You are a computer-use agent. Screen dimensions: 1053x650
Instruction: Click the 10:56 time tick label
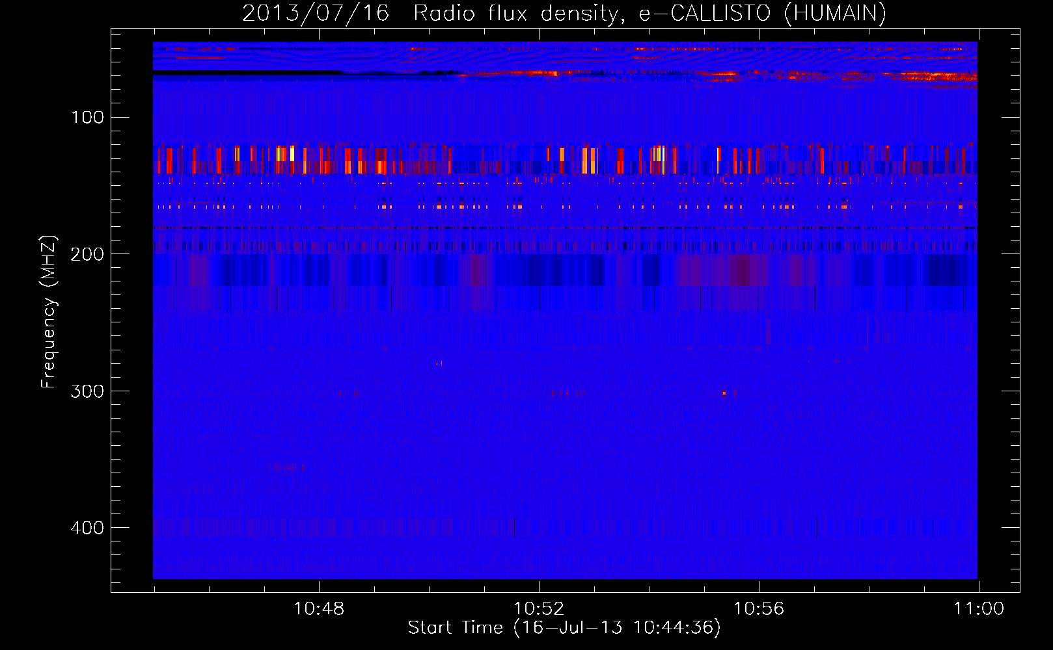tap(759, 608)
